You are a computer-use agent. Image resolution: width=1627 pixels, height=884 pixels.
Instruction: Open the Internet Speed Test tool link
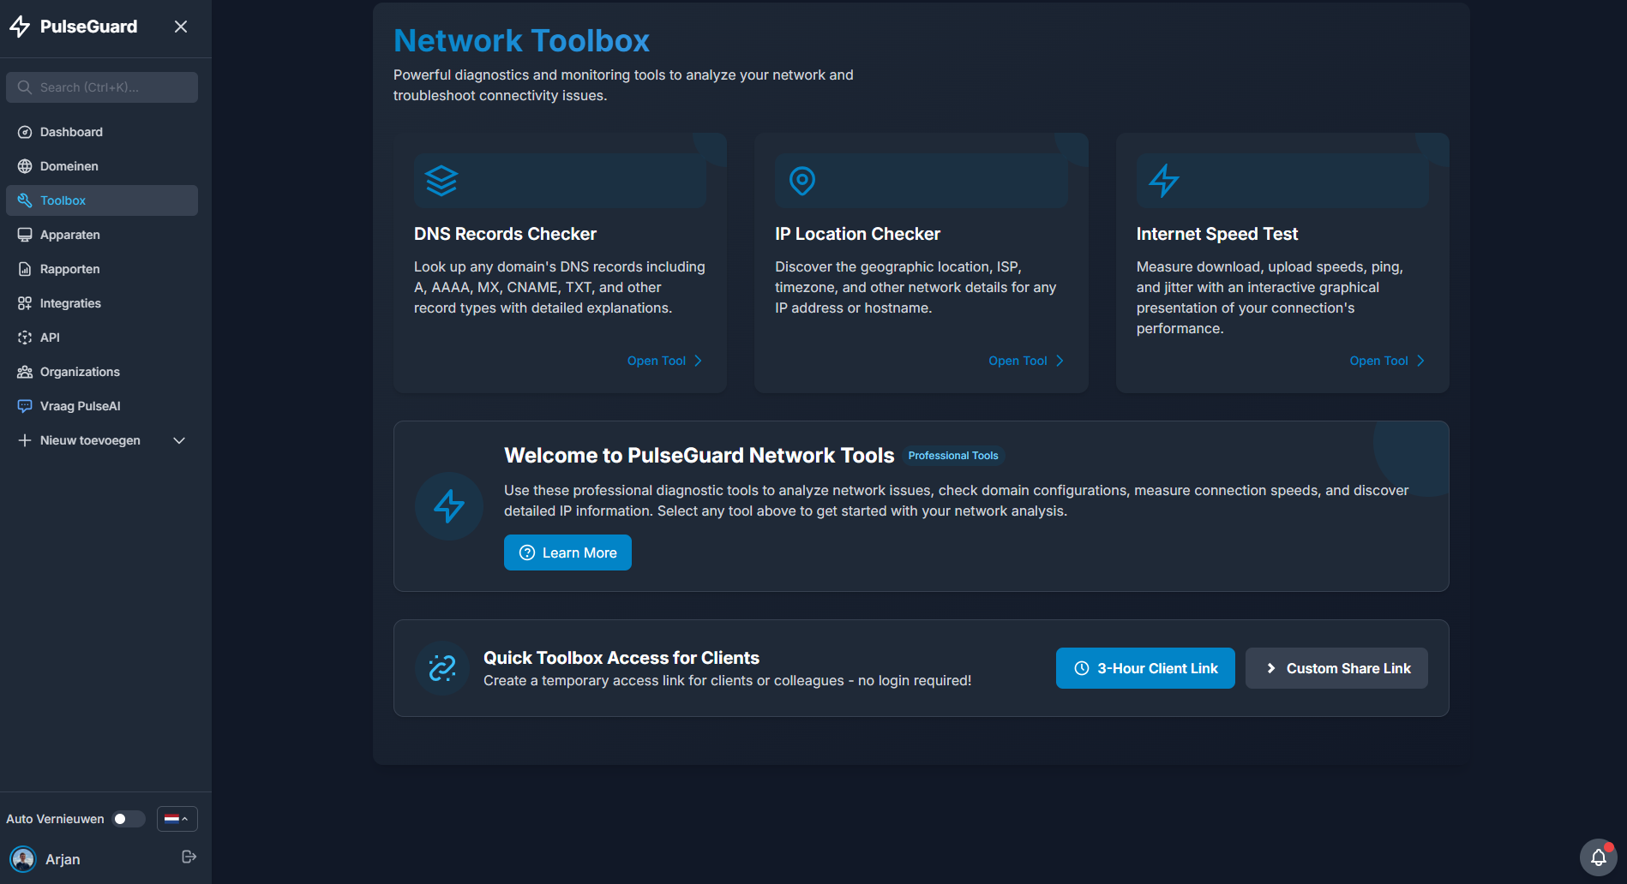pyautogui.click(x=1387, y=361)
